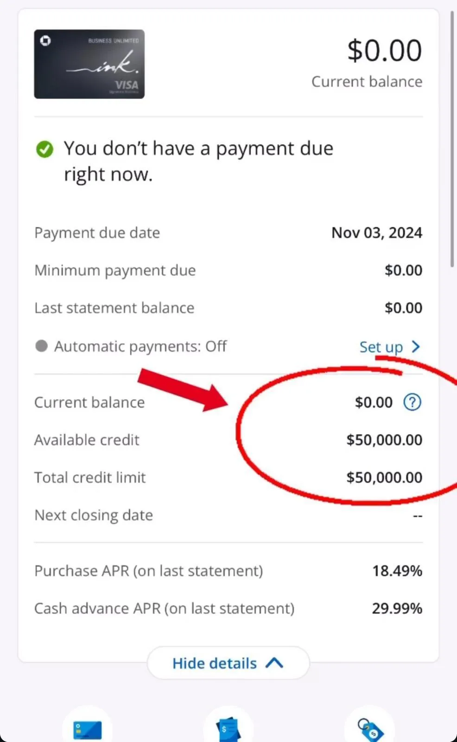Image resolution: width=457 pixels, height=742 pixels.
Task: Click the 18.49% Purchase APR value
Action: [x=397, y=570]
